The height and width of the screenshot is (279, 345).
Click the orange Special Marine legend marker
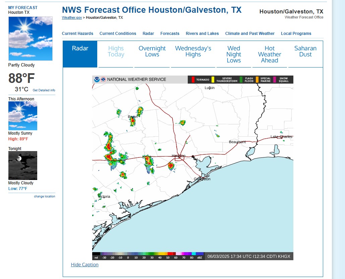point(257,80)
